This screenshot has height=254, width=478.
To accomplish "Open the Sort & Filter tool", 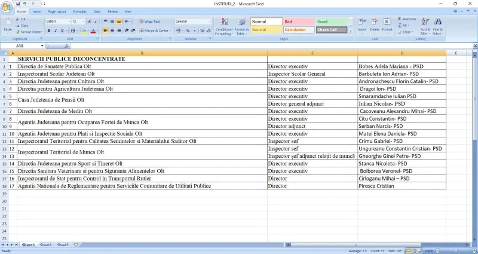I will point(425,26).
